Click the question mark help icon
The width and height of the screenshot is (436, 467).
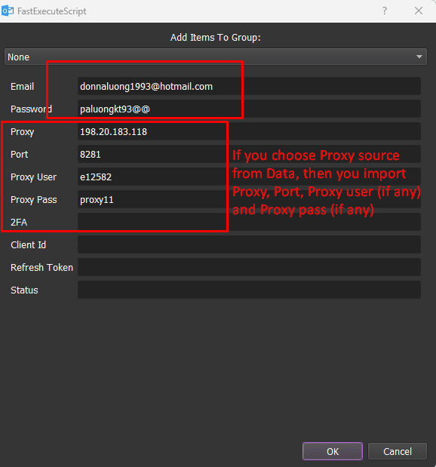point(385,11)
